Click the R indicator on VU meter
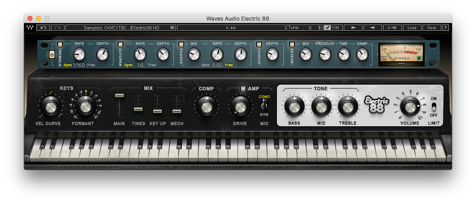This screenshot has height=204, width=476. coord(419,58)
